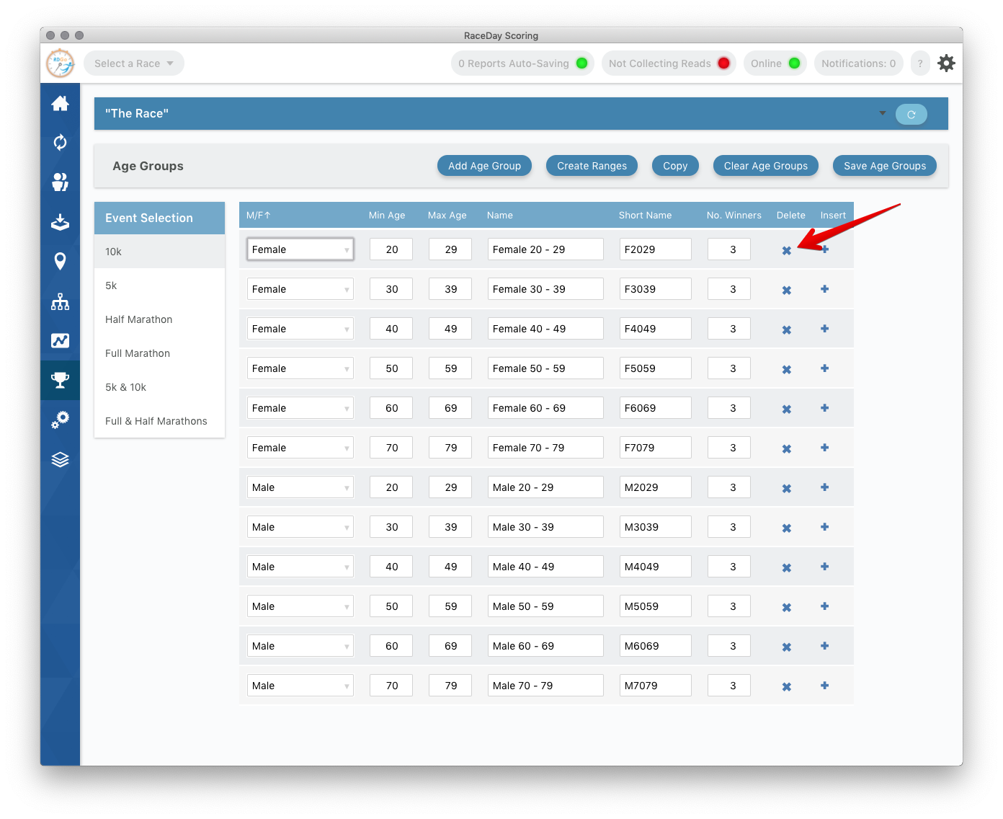Viewport: 1003px width, 819px height.
Task: Click the Copy button
Action: [675, 166]
